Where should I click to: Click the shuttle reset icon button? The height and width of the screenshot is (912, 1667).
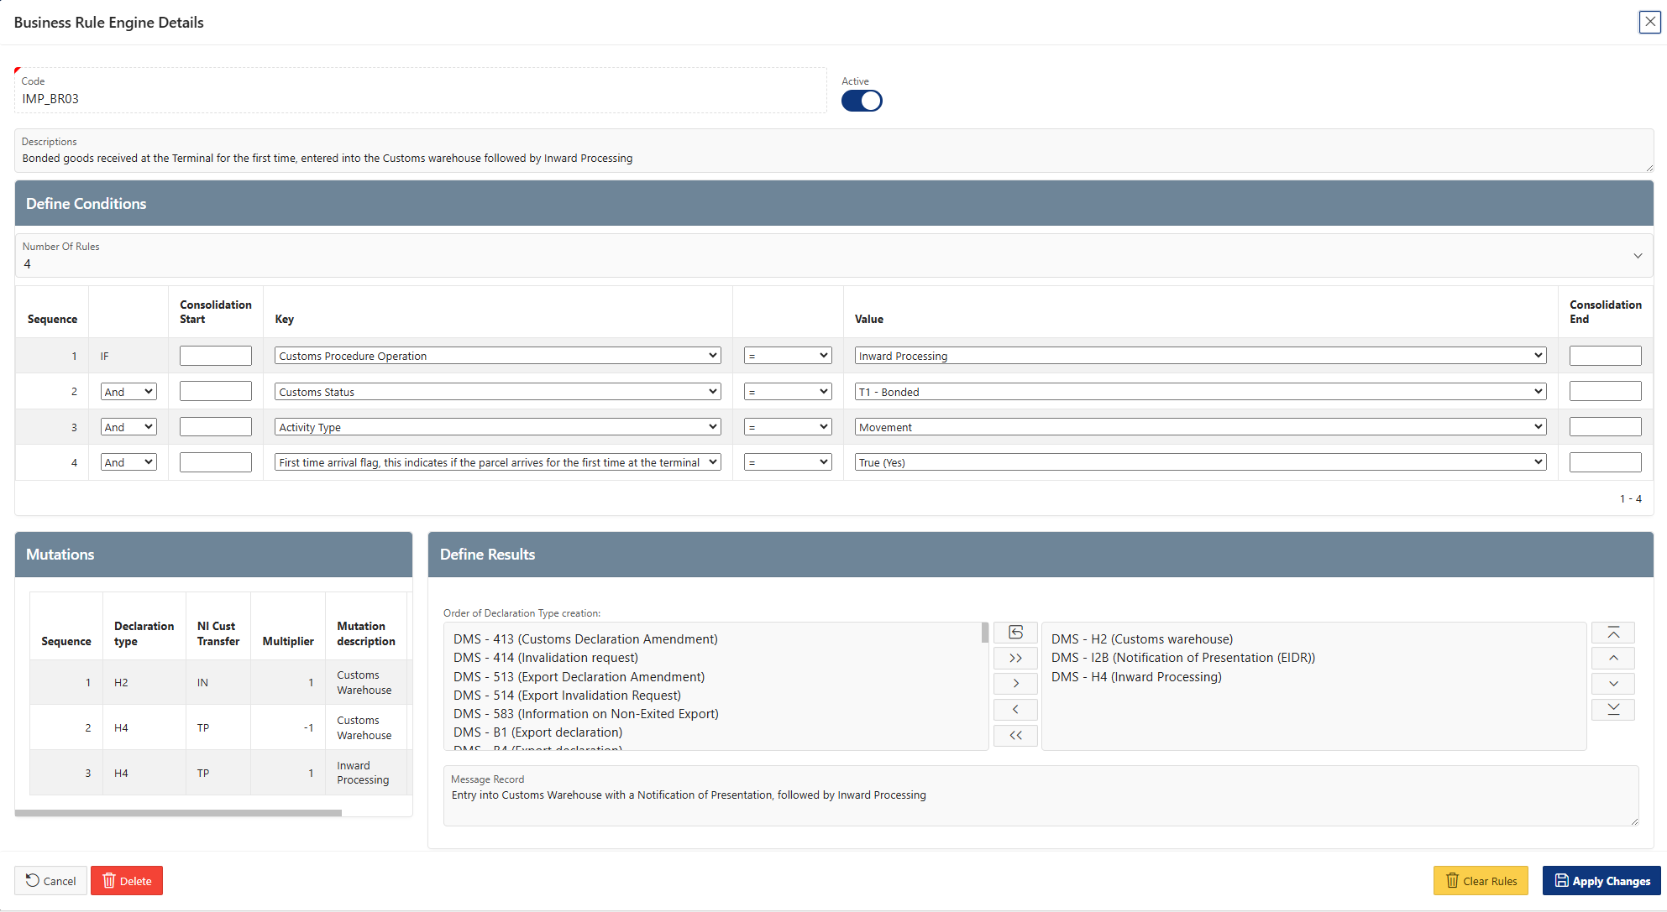coord(1015,633)
